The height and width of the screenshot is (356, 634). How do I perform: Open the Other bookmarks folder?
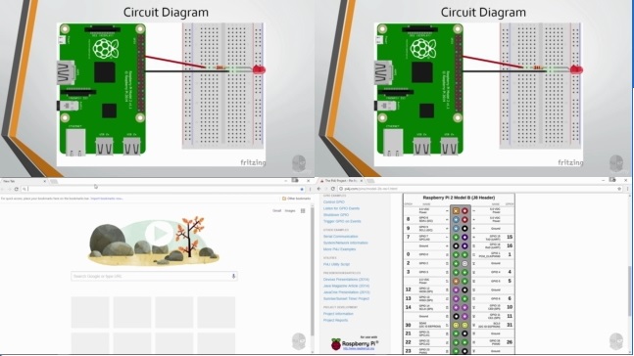[296, 199]
